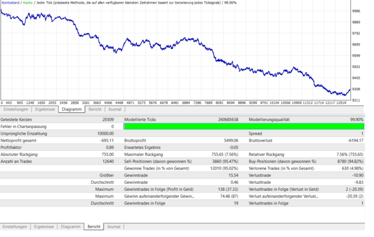Click the Bruttoprofit value 5499.06
This screenshot has width=374, height=237.
231,140
